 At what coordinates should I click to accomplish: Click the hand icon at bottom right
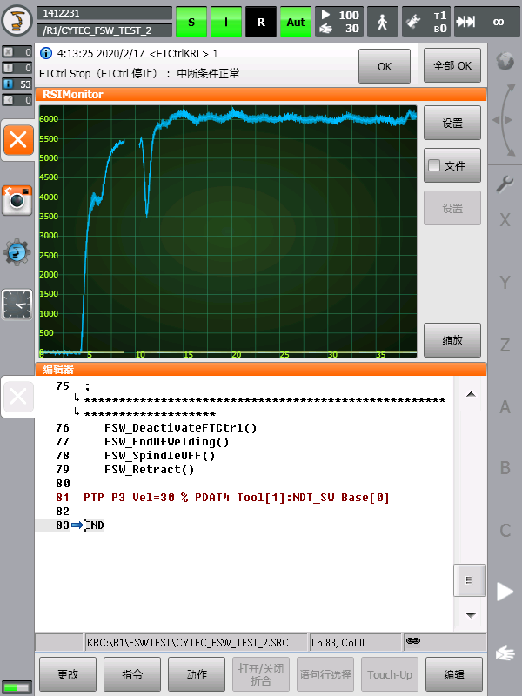click(x=505, y=652)
